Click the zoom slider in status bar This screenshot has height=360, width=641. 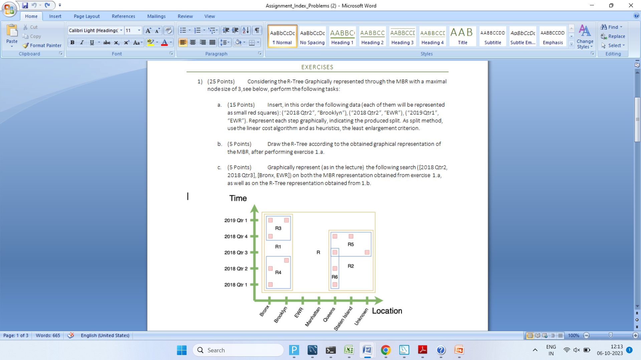pos(611,335)
